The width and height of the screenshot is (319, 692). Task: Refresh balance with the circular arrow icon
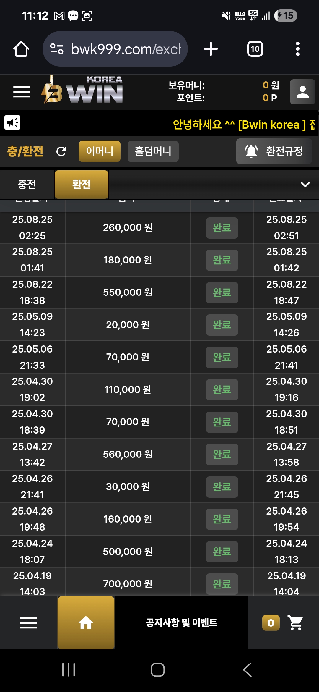tap(61, 151)
